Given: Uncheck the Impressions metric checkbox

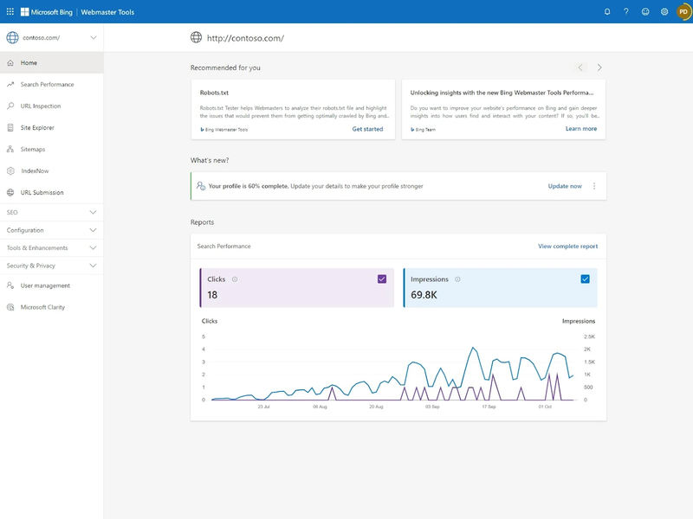Looking at the screenshot, I should (x=586, y=279).
